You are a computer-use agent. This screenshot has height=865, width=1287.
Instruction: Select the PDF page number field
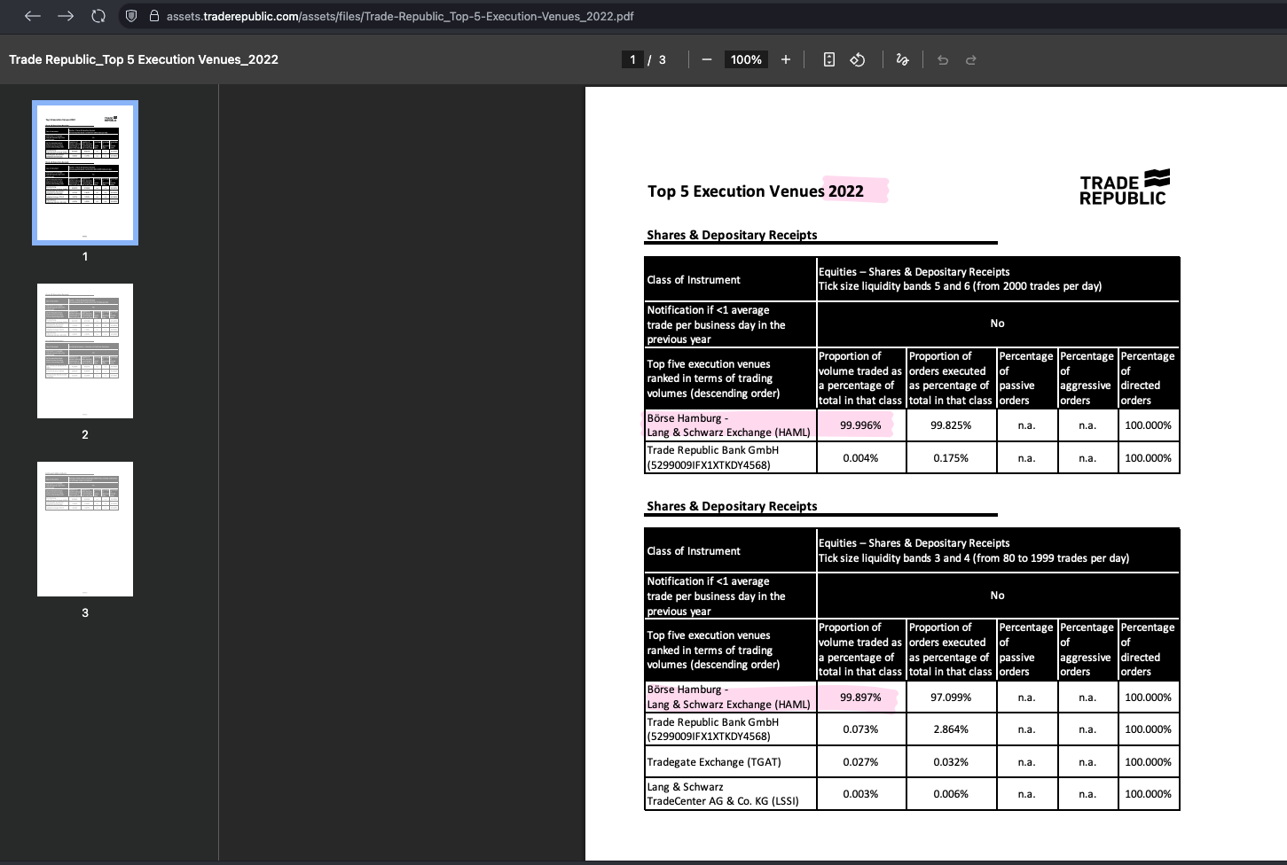tap(632, 59)
